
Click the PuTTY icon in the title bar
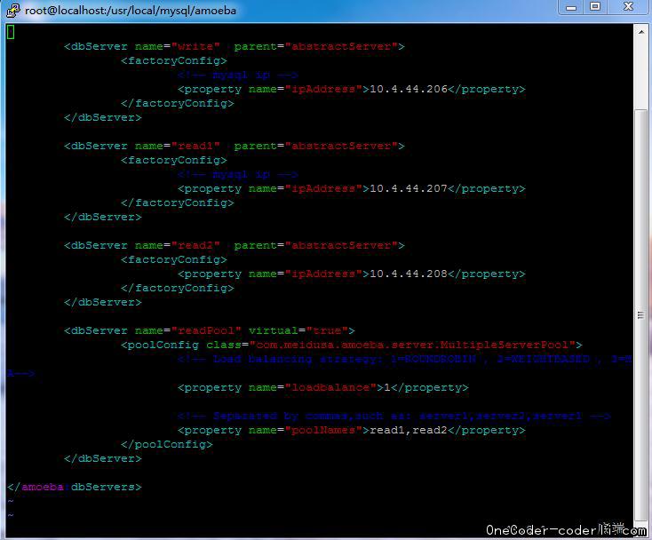[12, 10]
